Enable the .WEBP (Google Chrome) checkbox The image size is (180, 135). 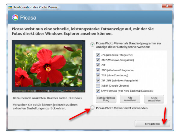pos(98,86)
